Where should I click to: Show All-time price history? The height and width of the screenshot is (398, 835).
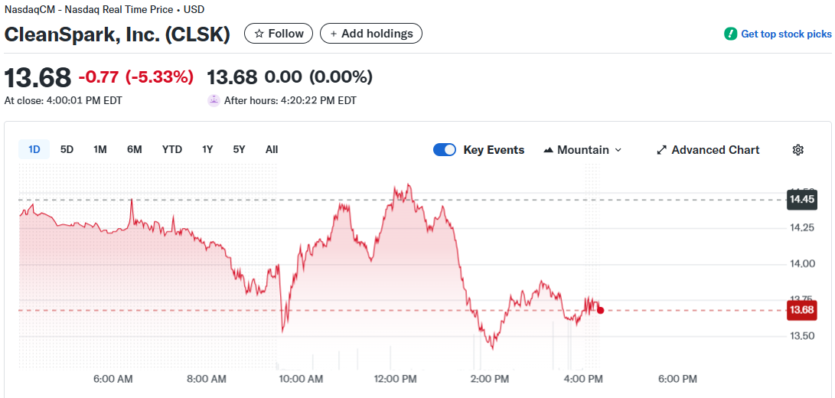pos(272,149)
